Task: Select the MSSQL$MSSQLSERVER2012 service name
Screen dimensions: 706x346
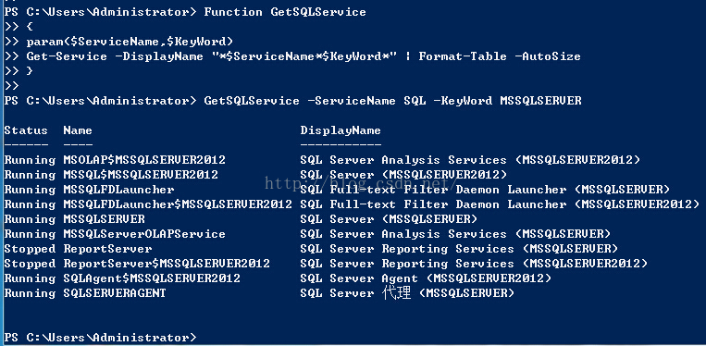Action: pos(141,175)
